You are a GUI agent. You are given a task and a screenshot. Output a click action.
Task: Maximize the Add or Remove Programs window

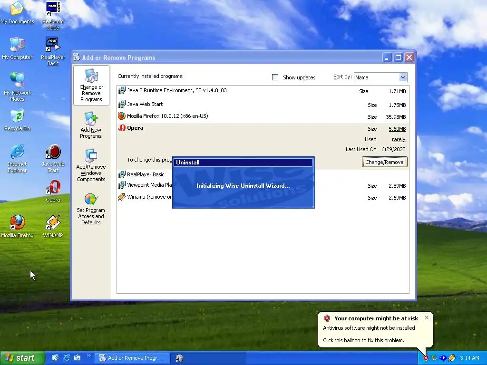pos(398,58)
